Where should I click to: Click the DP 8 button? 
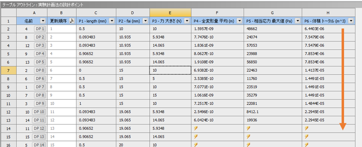40,95
